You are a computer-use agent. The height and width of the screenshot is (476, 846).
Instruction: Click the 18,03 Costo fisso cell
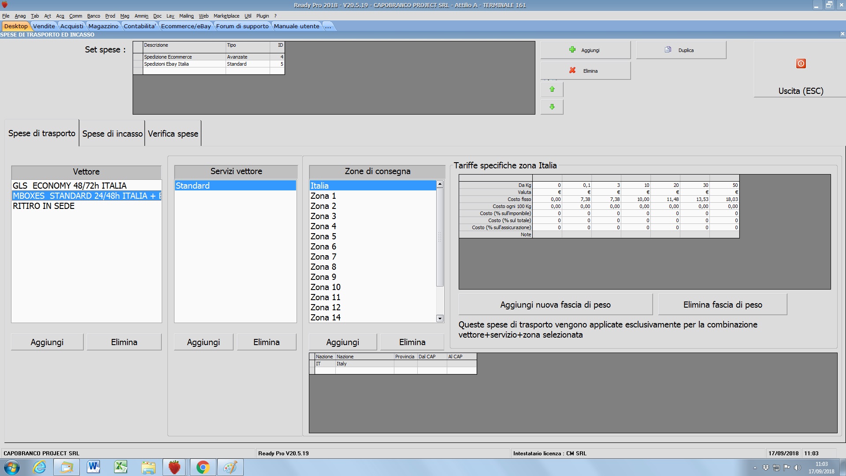pyautogui.click(x=724, y=199)
